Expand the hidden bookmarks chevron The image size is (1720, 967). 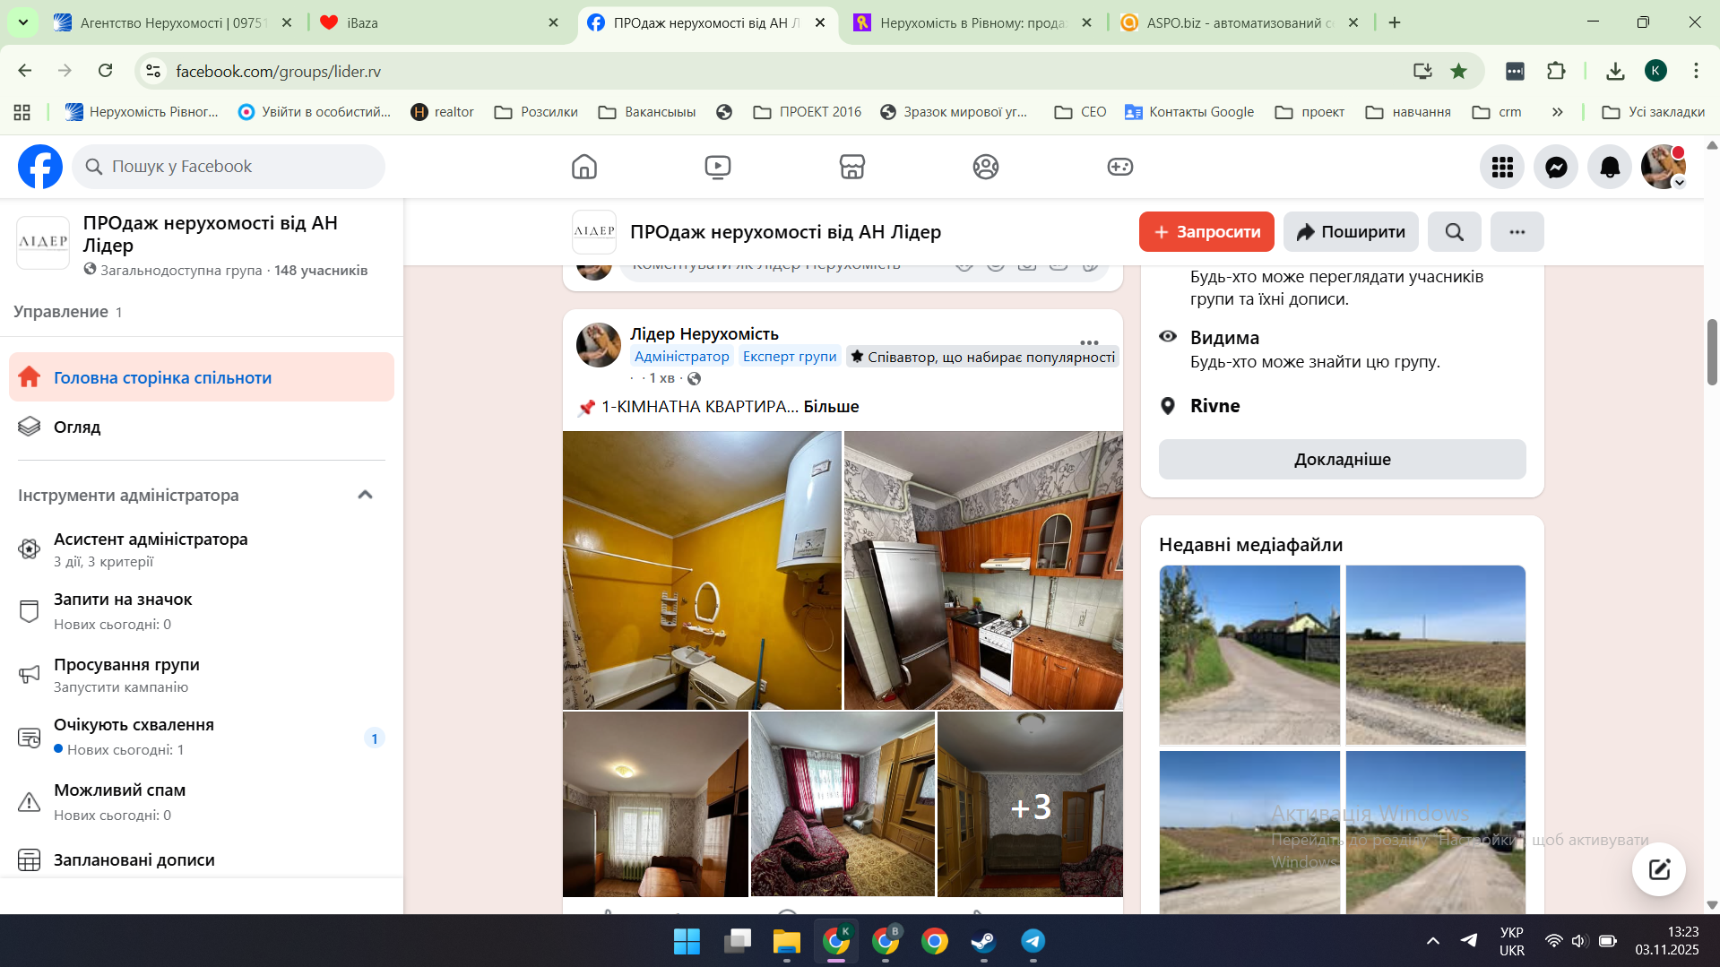(1557, 112)
